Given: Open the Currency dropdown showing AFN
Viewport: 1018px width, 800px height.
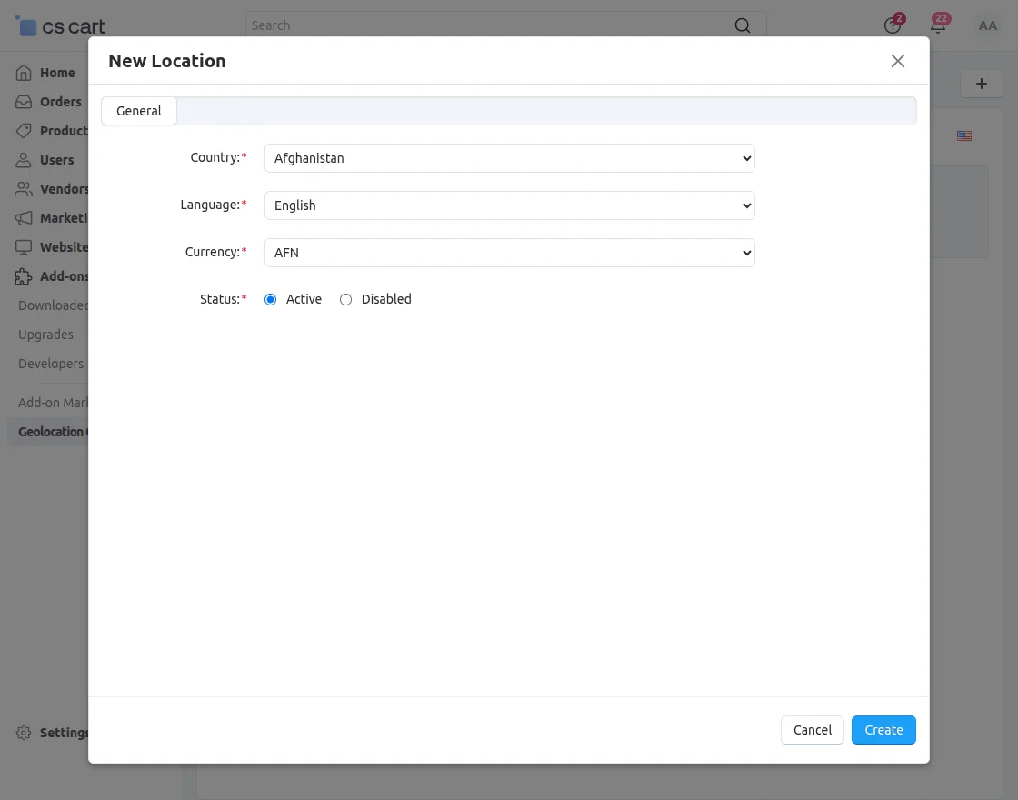Looking at the screenshot, I should [509, 252].
